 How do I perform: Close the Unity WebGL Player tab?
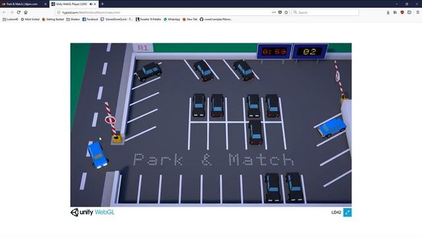click(x=95, y=4)
